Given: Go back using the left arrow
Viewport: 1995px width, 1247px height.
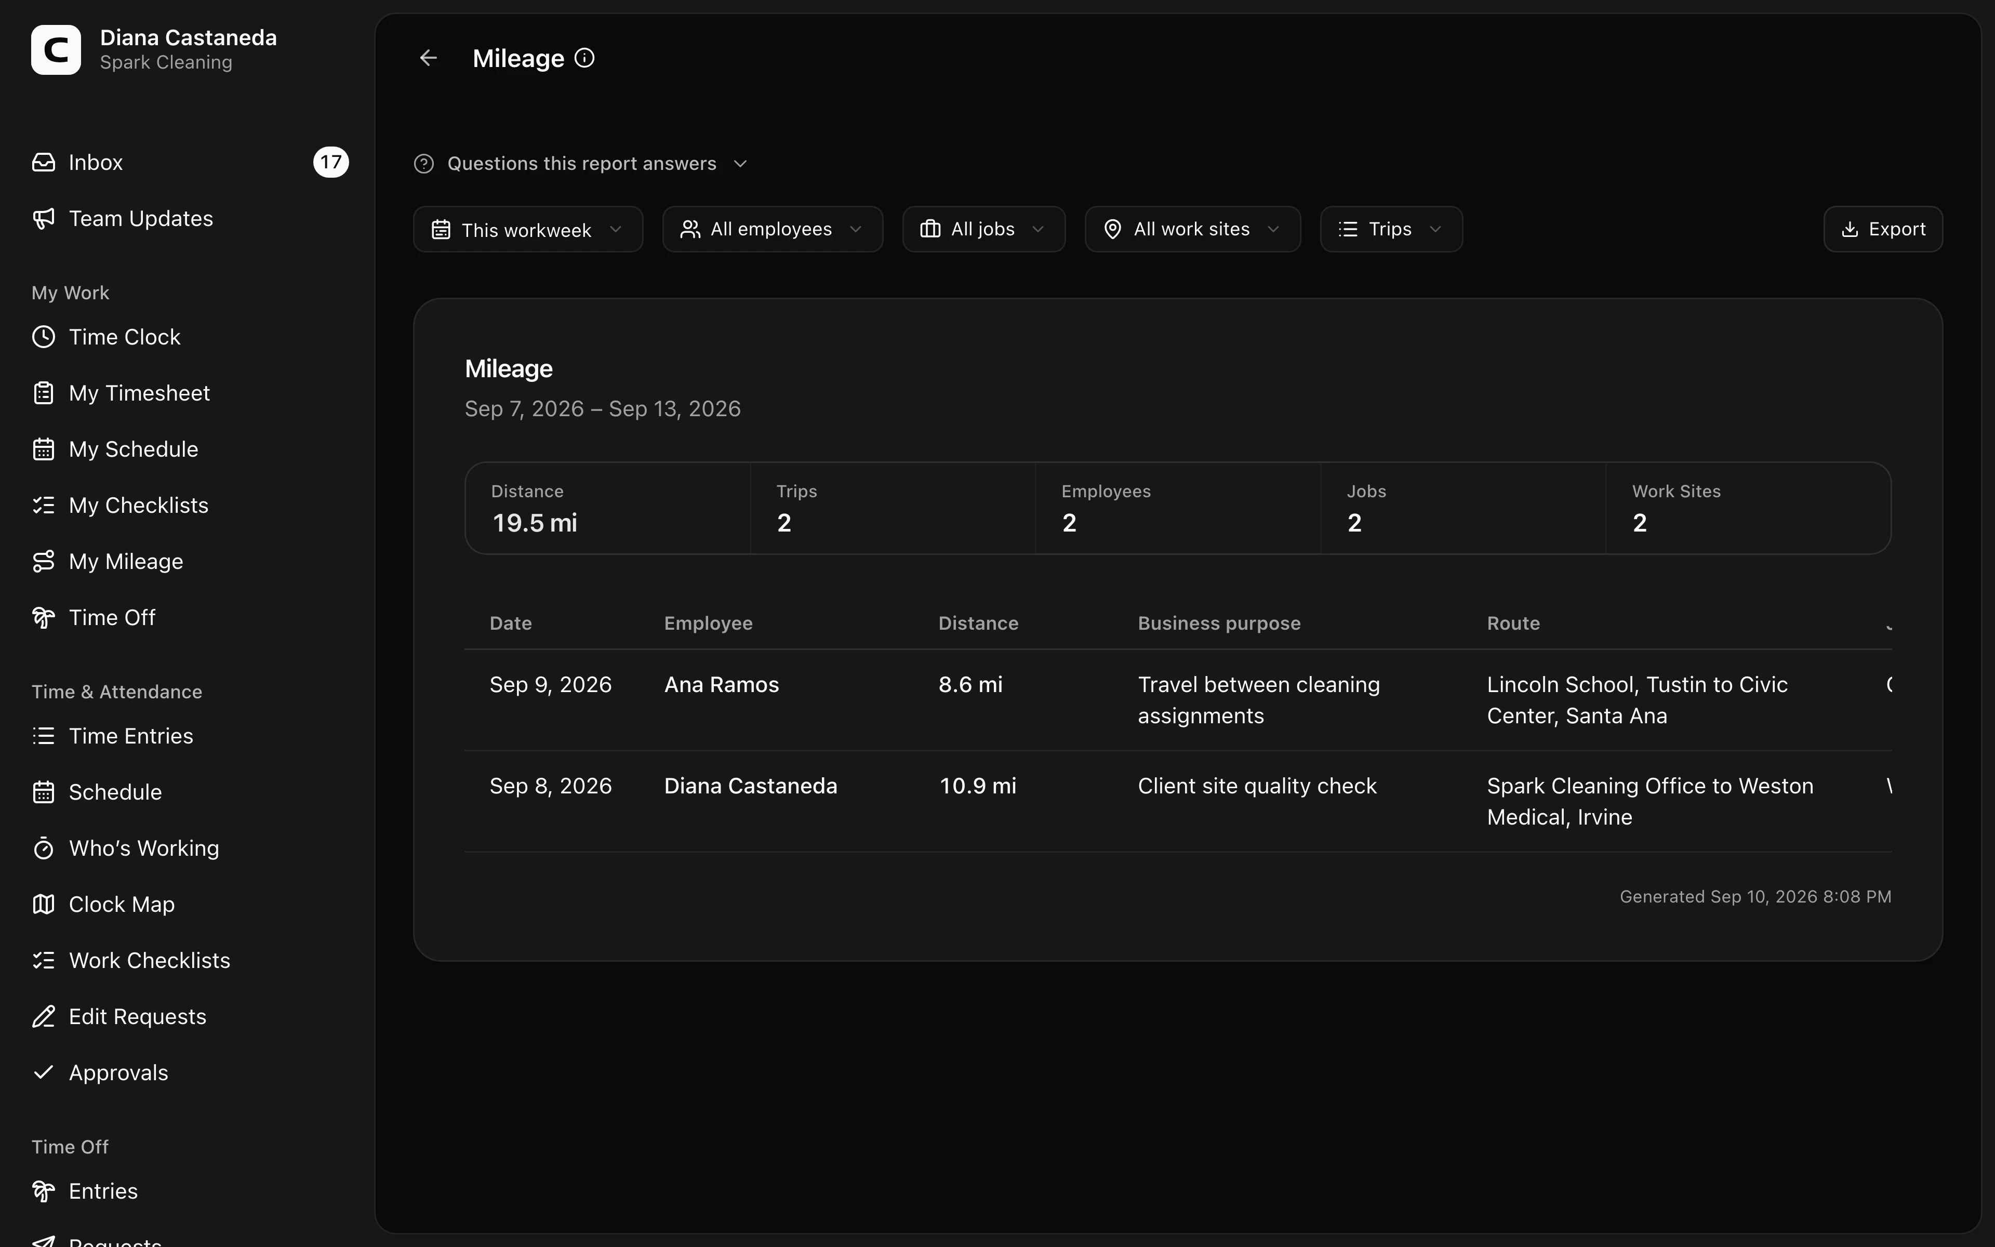Looking at the screenshot, I should (429, 58).
